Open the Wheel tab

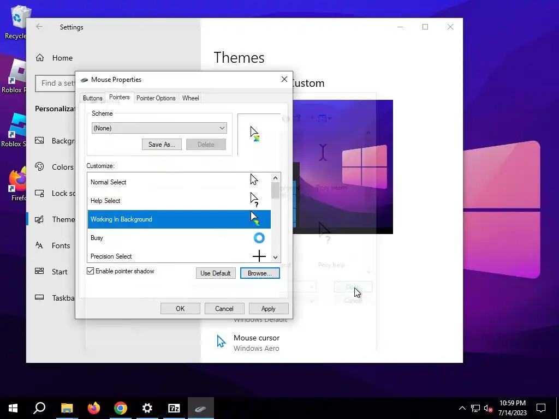pyautogui.click(x=191, y=98)
